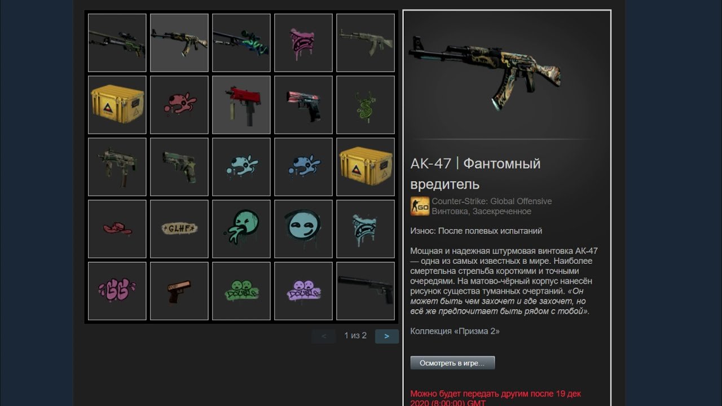722x406 pixels.
Task: Select the highlighted AK-47 item in top row
Action: point(179,43)
